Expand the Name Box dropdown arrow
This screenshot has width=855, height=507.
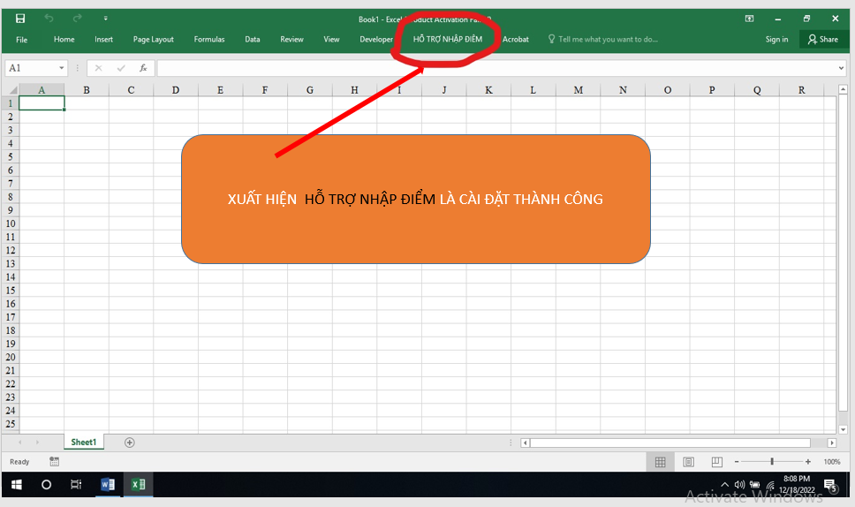(62, 68)
